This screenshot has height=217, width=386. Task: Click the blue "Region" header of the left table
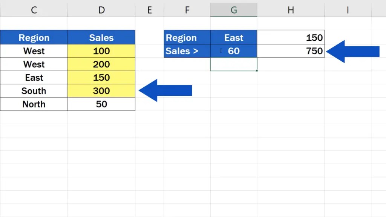[34, 38]
